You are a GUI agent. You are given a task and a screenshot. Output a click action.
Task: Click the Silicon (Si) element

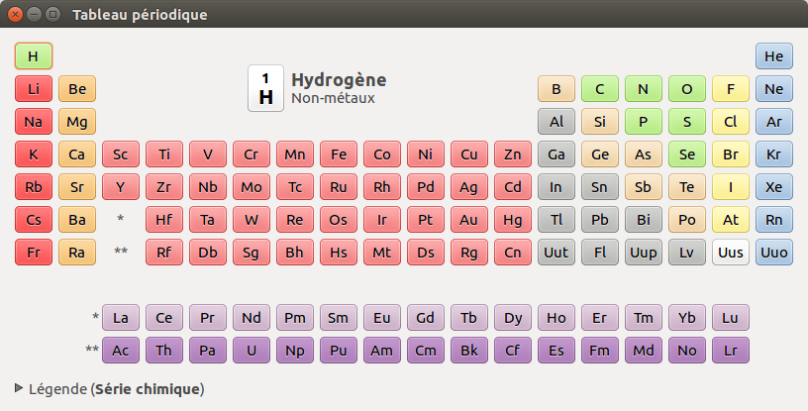(600, 122)
